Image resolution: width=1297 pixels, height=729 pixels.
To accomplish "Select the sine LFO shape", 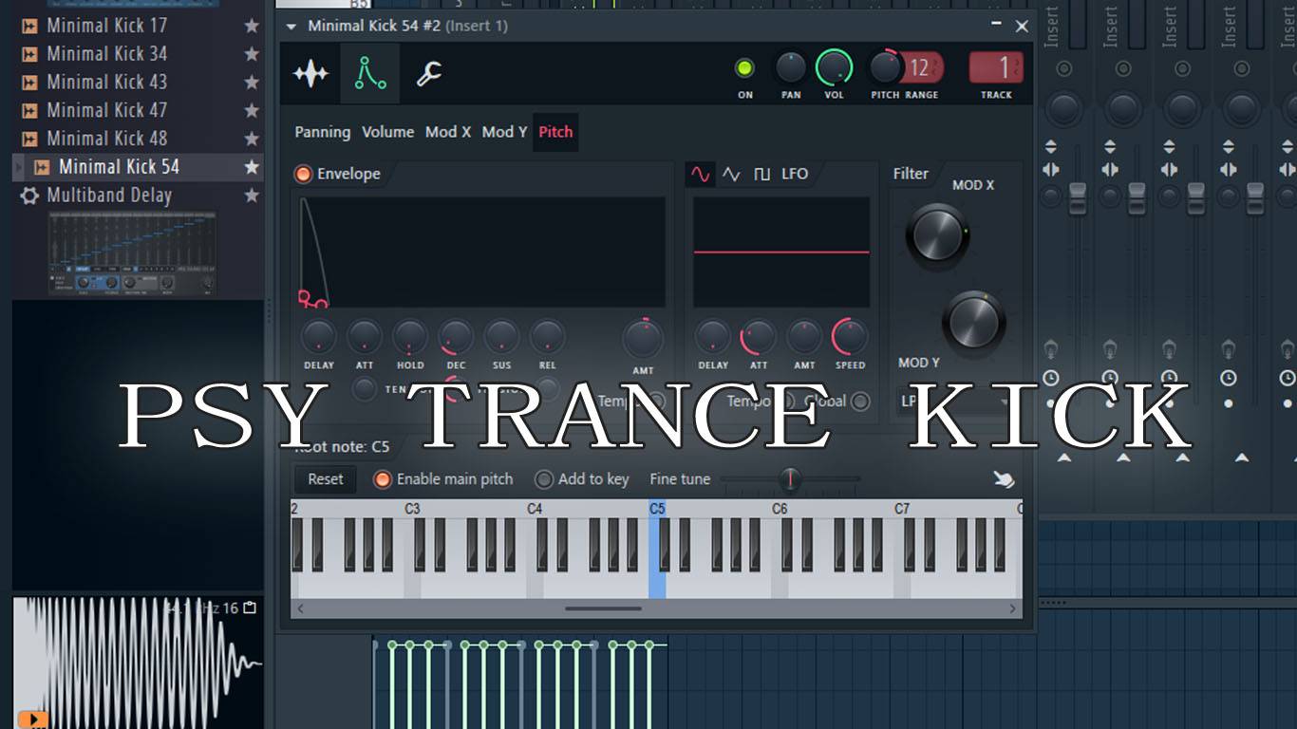I will [700, 174].
